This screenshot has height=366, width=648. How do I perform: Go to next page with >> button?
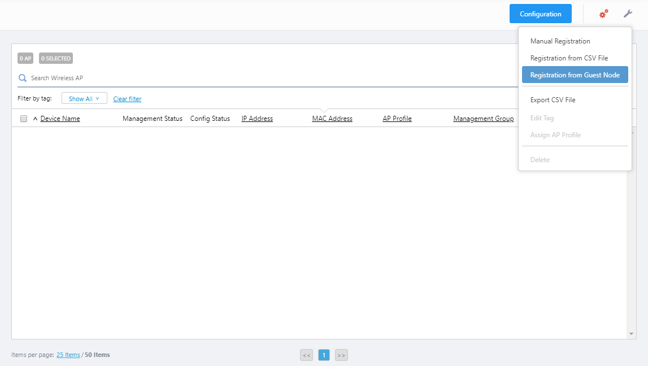pos(341,355)
